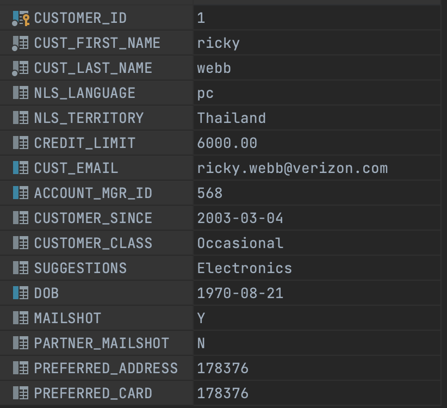447x408 pixels.
Task: Click the column icon beside PARTNER_MAILSHOT
Action: tap(21, 343)
